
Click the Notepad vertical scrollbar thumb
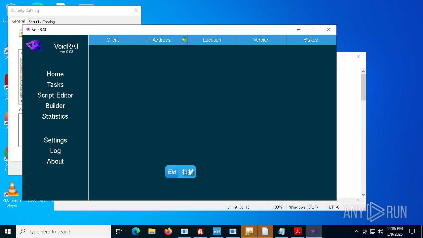click(363, 87)
